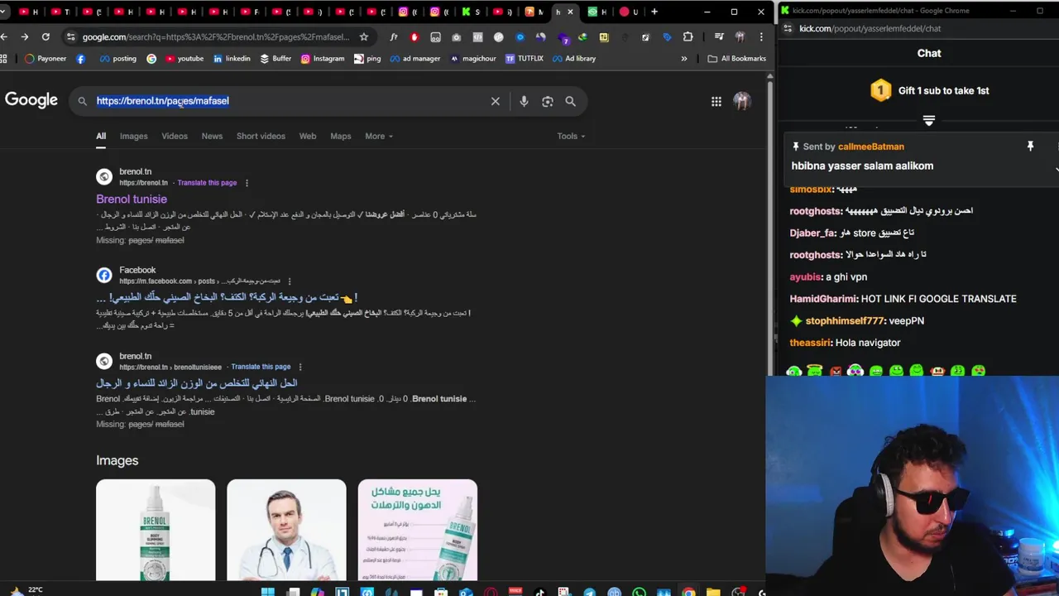Screen dimensions: 1059x596
Task: Start a voice search with the microphone icon
Action: click(524, 101)
